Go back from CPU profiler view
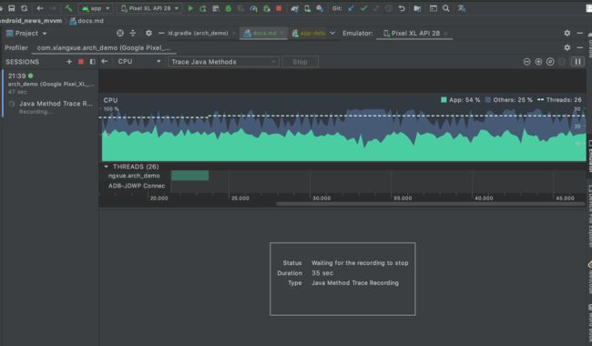This screenshot has width=592, height=346. [105, 61]
